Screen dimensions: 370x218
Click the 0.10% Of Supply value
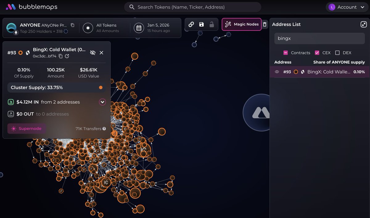click(x=24, y=70)
